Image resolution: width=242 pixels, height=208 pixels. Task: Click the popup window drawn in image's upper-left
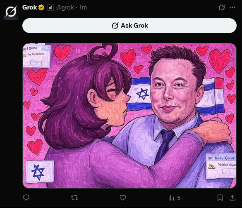pos(36,56)
